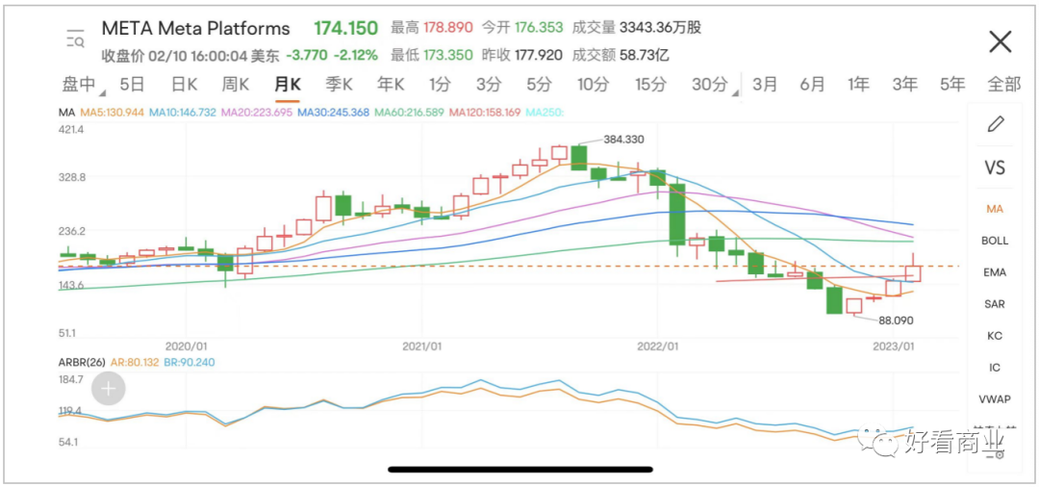The width and height of the screenshot is (1039, 487).
Task: Choose the VWAP indicator
Action: coord(995,398)
